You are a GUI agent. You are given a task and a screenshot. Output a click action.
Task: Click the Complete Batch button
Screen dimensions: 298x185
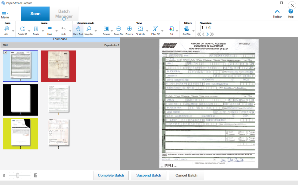point(111,175)
